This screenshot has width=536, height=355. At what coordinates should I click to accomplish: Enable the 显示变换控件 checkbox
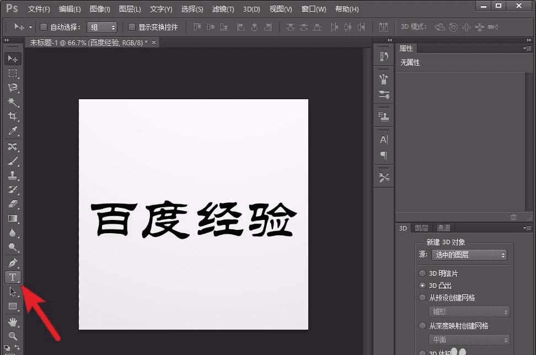tap(132, 26)
